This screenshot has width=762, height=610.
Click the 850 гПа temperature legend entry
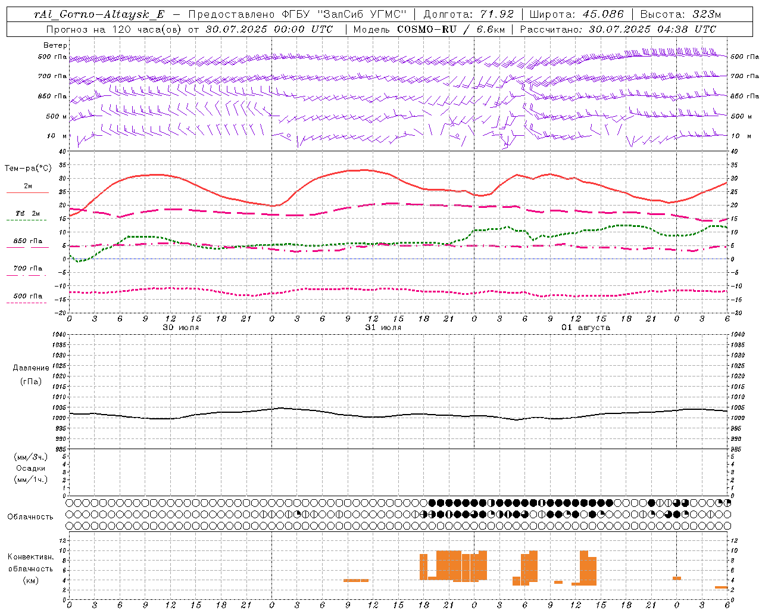[x=28, y=241]
